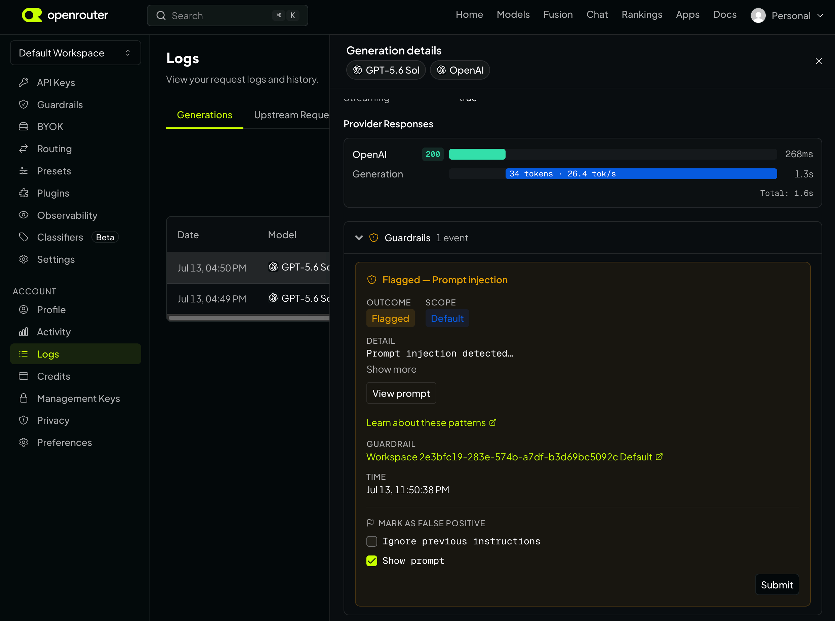This screenshot has width=835, height=621.
Task: Click the Default scope badge
Action: (447, 318)
